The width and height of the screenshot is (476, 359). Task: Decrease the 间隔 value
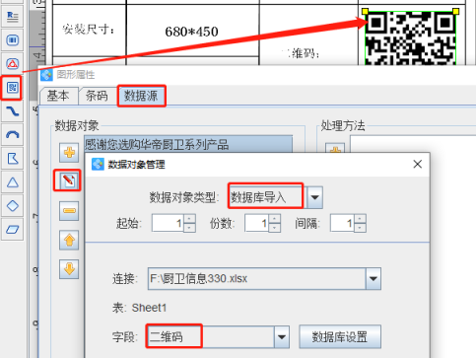pos(360,228)
